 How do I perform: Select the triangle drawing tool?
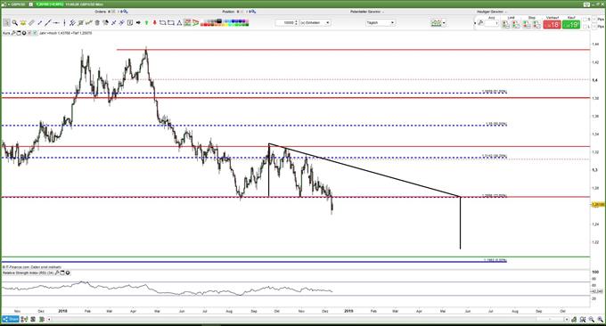179,23
